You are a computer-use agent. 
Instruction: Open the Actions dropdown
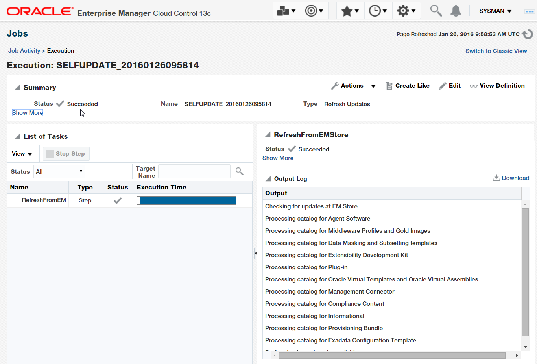[353, 86]
